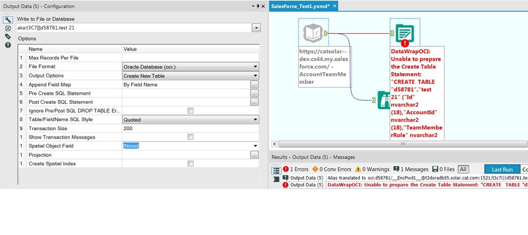528x235 pixels.
Task: Open Write to File or Database dropdown
Action: click(256, 28)
